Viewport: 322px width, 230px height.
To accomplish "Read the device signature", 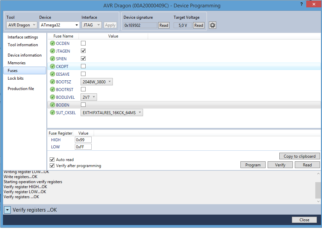I will [164, 25].
